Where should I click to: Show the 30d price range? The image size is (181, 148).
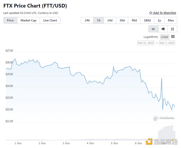[x=122, y=20]
